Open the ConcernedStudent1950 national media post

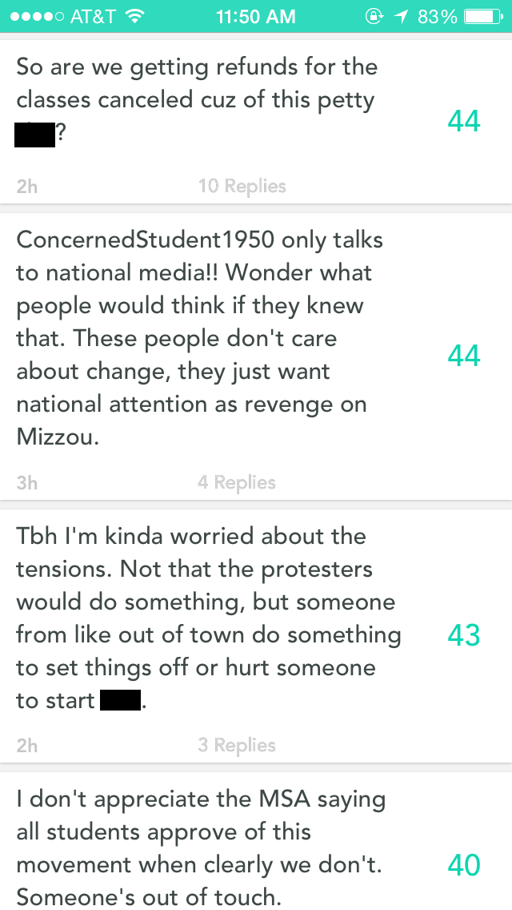pyautogui.click(x=200, y=338)
